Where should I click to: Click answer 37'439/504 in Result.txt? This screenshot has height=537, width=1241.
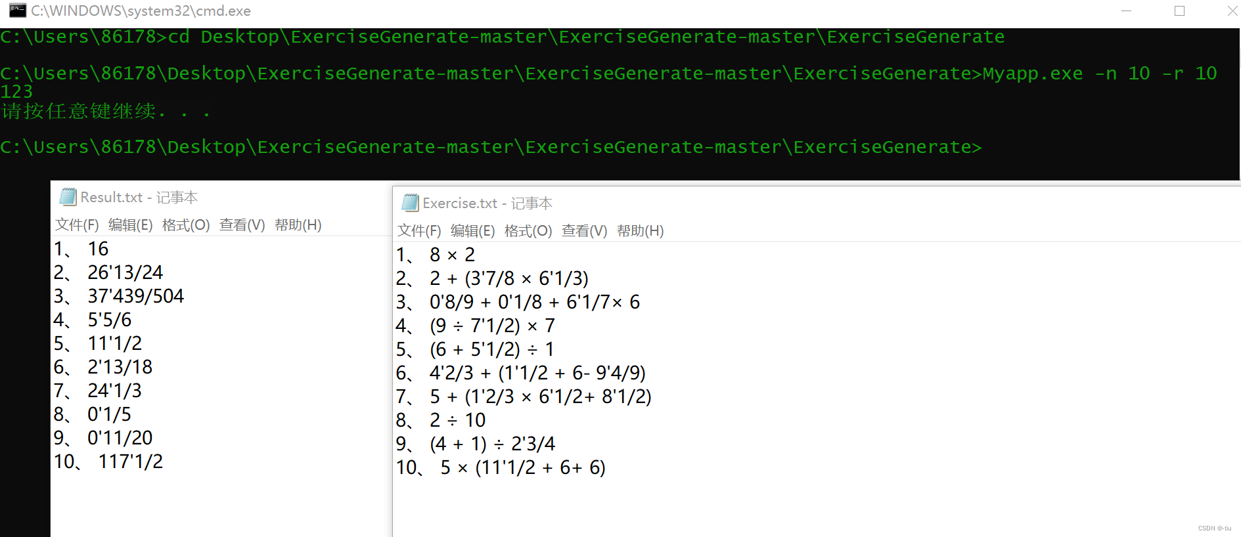coord(135,296)
